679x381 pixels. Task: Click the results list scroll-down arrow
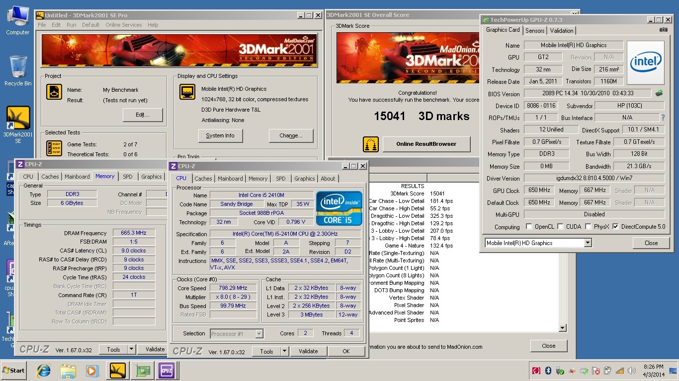563,328
